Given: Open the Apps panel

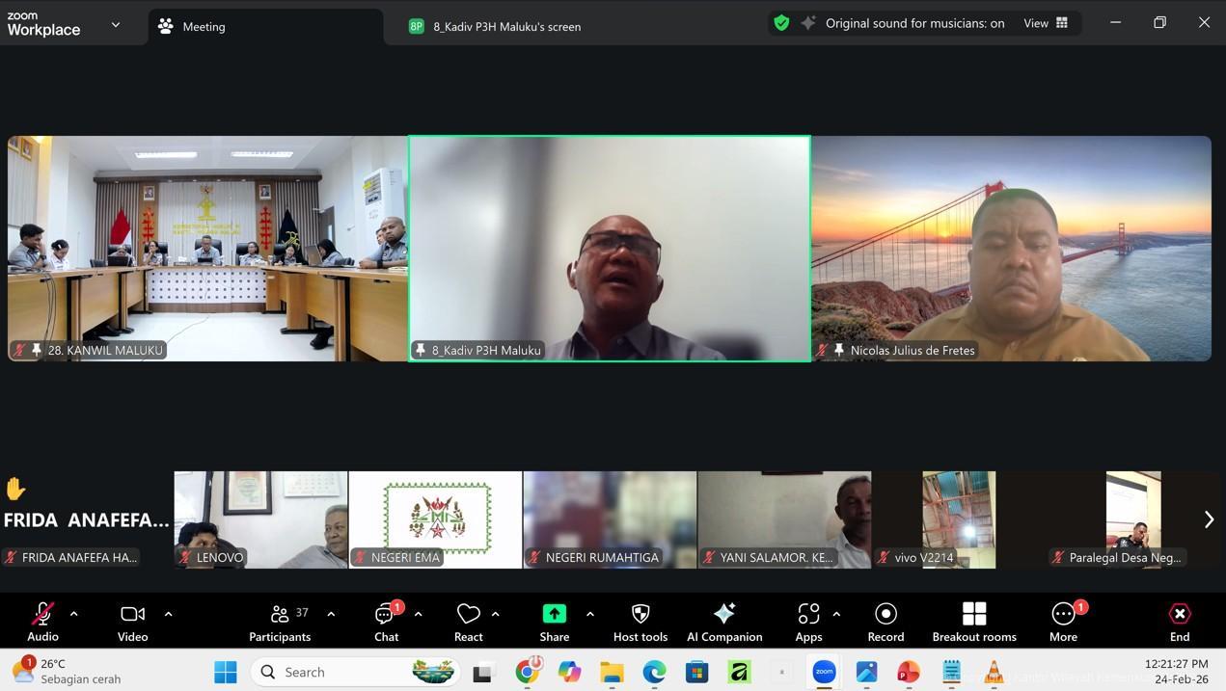Looking at the screenshot, I should tap(808, 622).
